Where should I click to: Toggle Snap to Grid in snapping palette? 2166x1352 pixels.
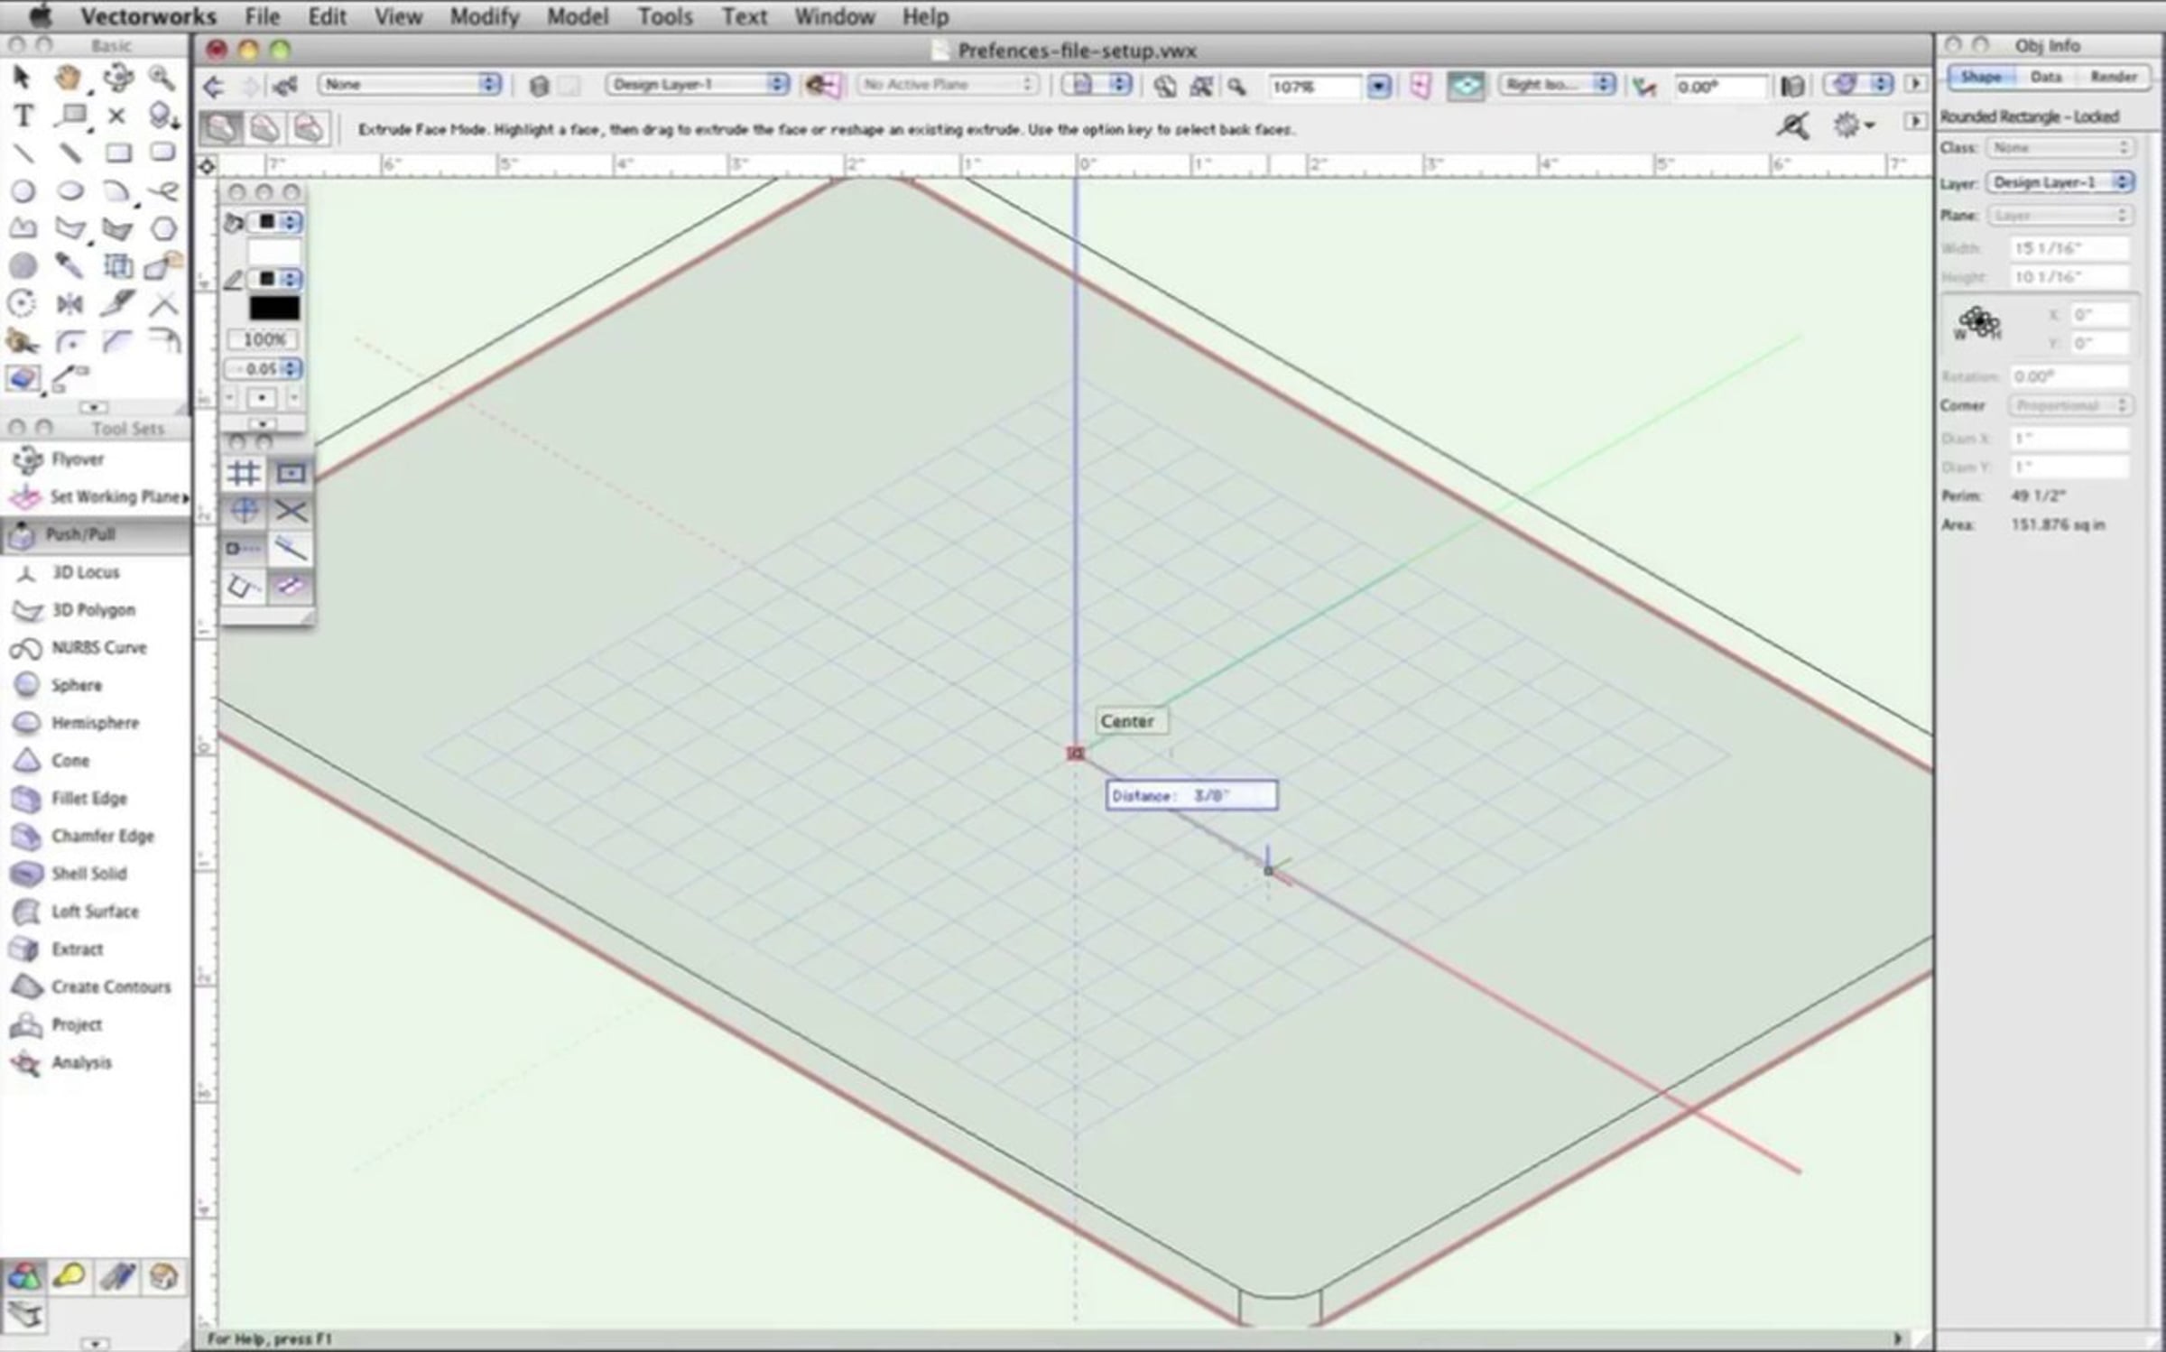click(x=244, y=473)
